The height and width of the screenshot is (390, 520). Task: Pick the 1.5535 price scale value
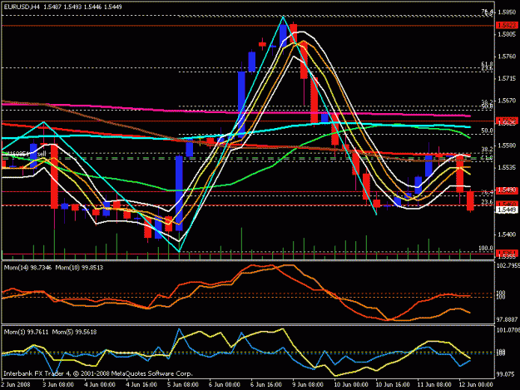[x=507, y=168]
